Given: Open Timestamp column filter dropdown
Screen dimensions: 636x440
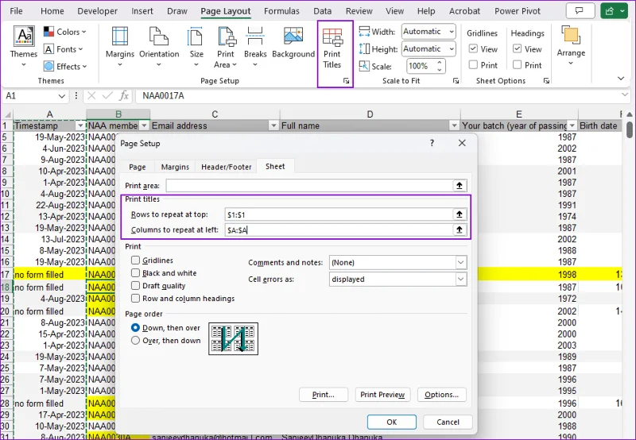Looking at the screenshot, I should coord(81,125).
